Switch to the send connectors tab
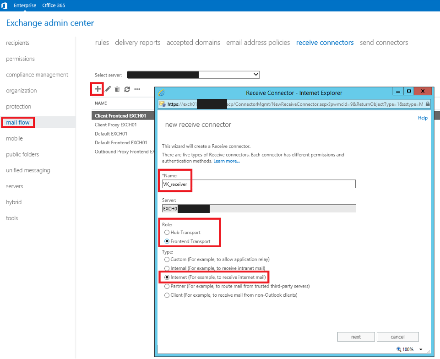 tap(384, 43)
